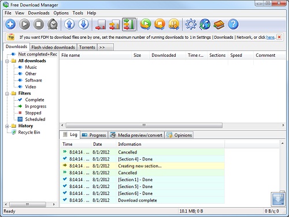
Task: Select heavy traffic usage mode icon
Action: pos(129,24)
